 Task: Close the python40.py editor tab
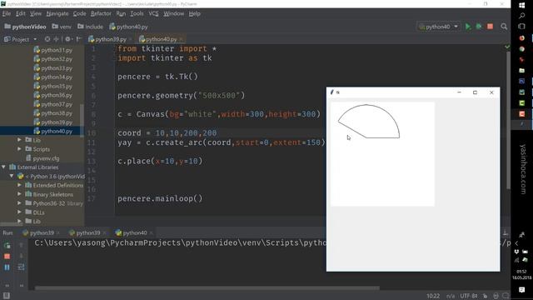coord(182,39)
